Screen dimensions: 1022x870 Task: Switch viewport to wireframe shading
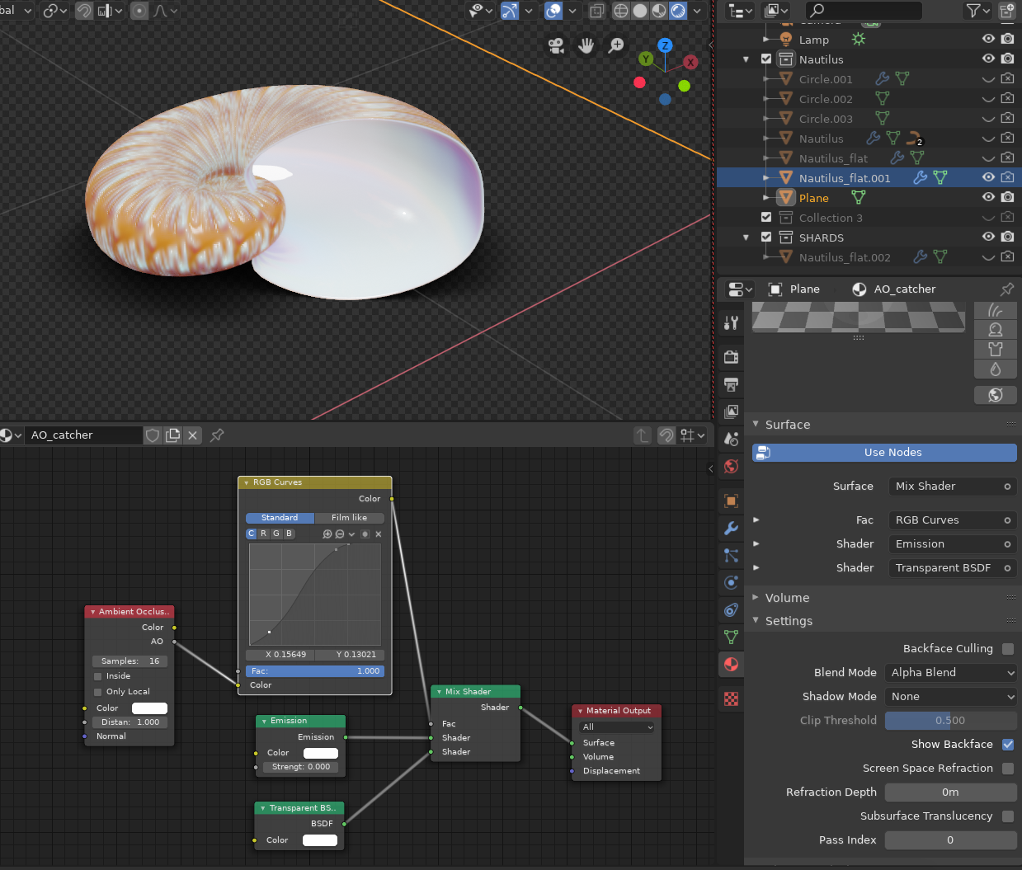tap(621, 11)
